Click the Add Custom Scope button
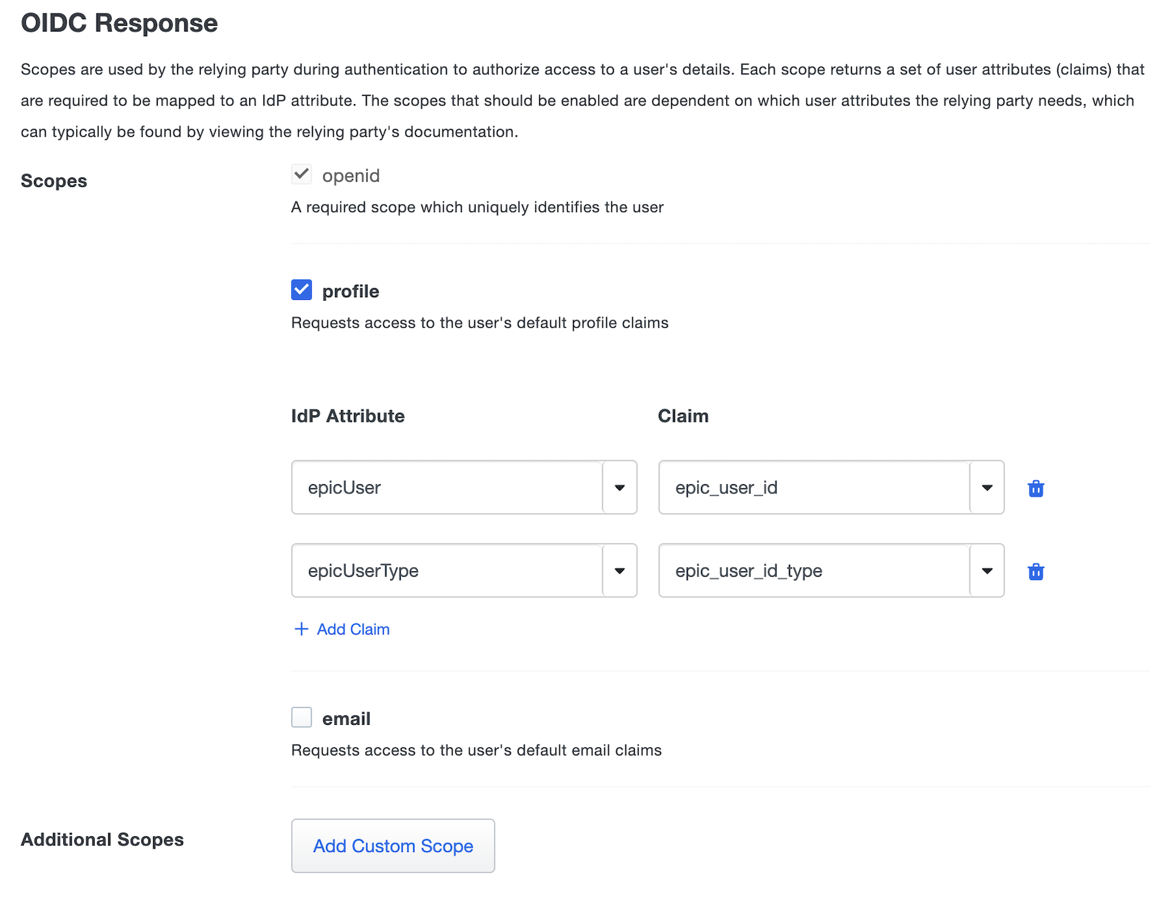This screenshot has height=903, width=1157. [x=393, y=846]
